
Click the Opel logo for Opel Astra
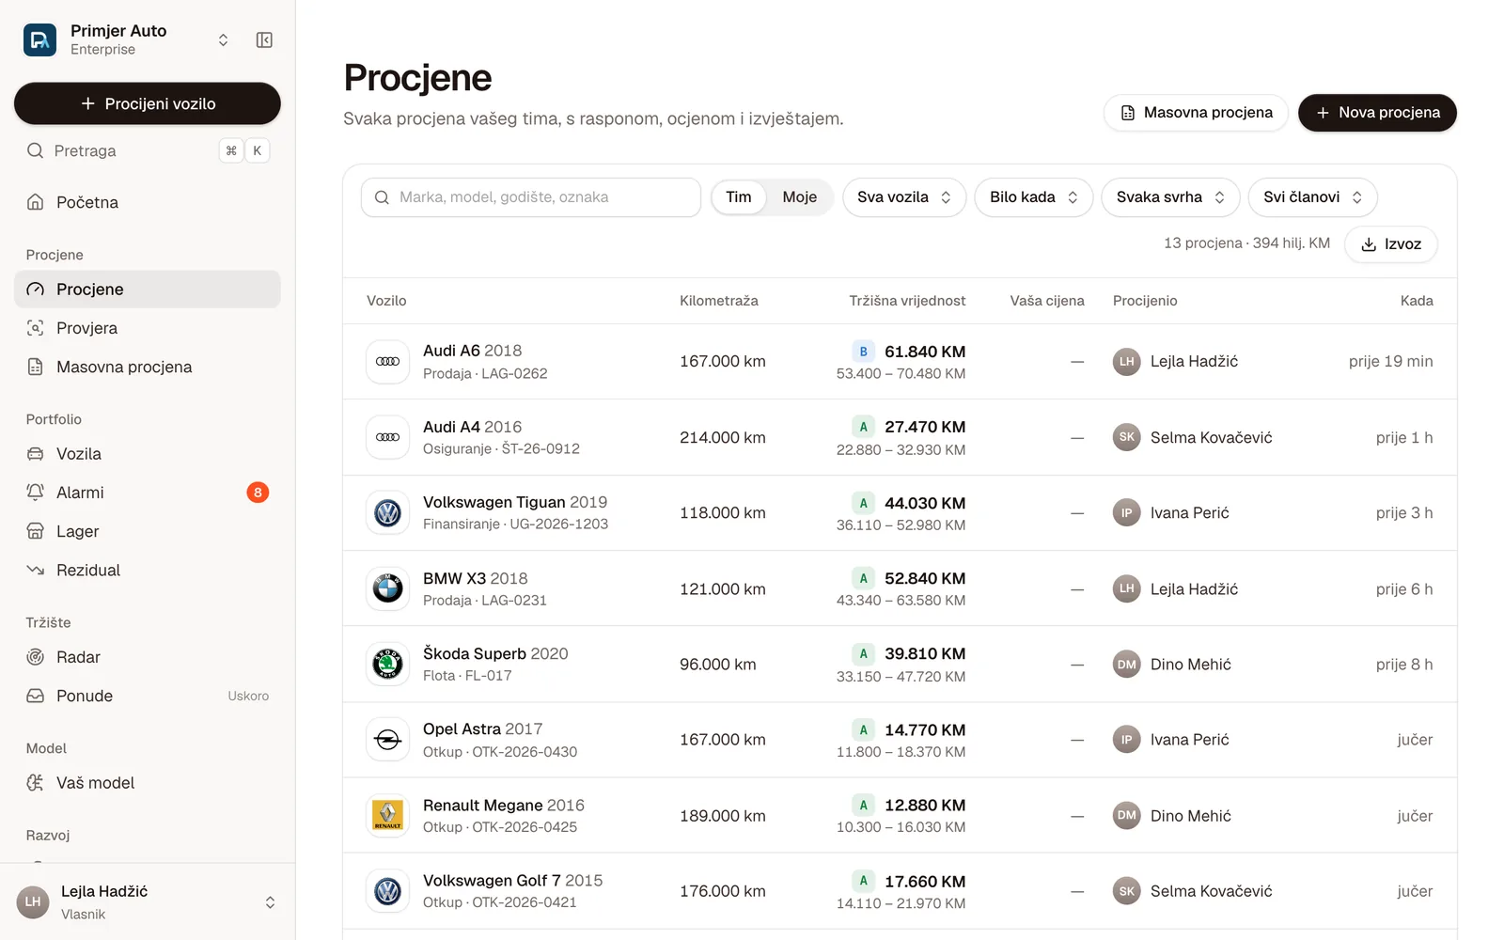pyautogui.click(x=388, y=740)
